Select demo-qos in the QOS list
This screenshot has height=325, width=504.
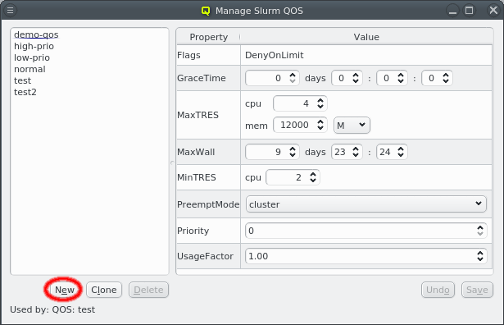coord(36,34)
